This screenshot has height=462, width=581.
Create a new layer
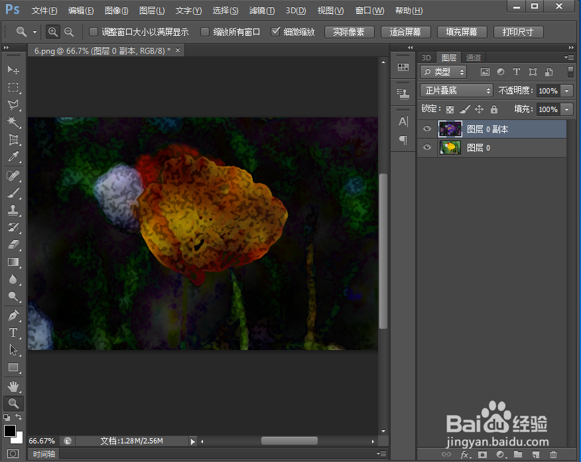[x=536, y=454]
